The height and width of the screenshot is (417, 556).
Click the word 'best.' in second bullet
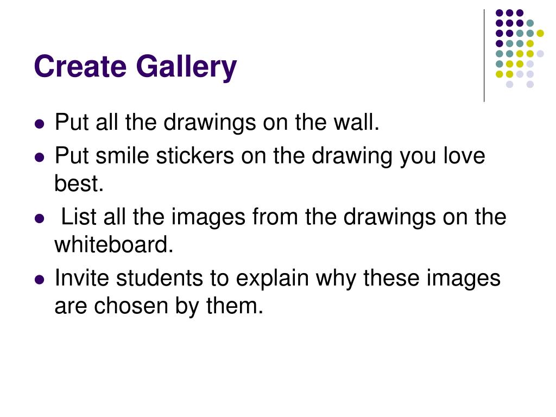tap(79, 184)
